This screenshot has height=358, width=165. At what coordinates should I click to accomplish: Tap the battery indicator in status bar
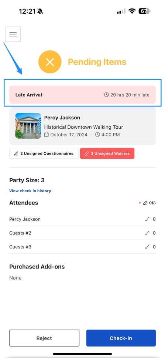(x=144, y=11)
